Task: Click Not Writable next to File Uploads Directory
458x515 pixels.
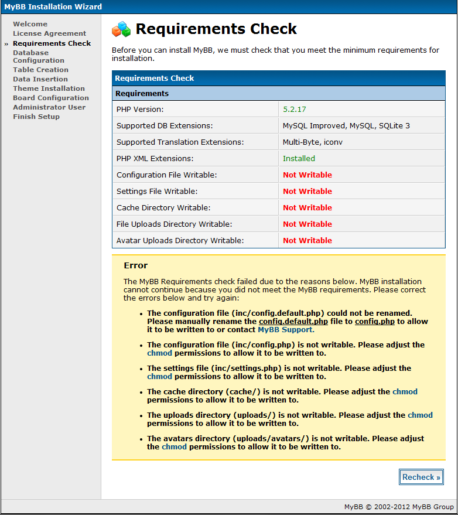Action: (307, 224)
